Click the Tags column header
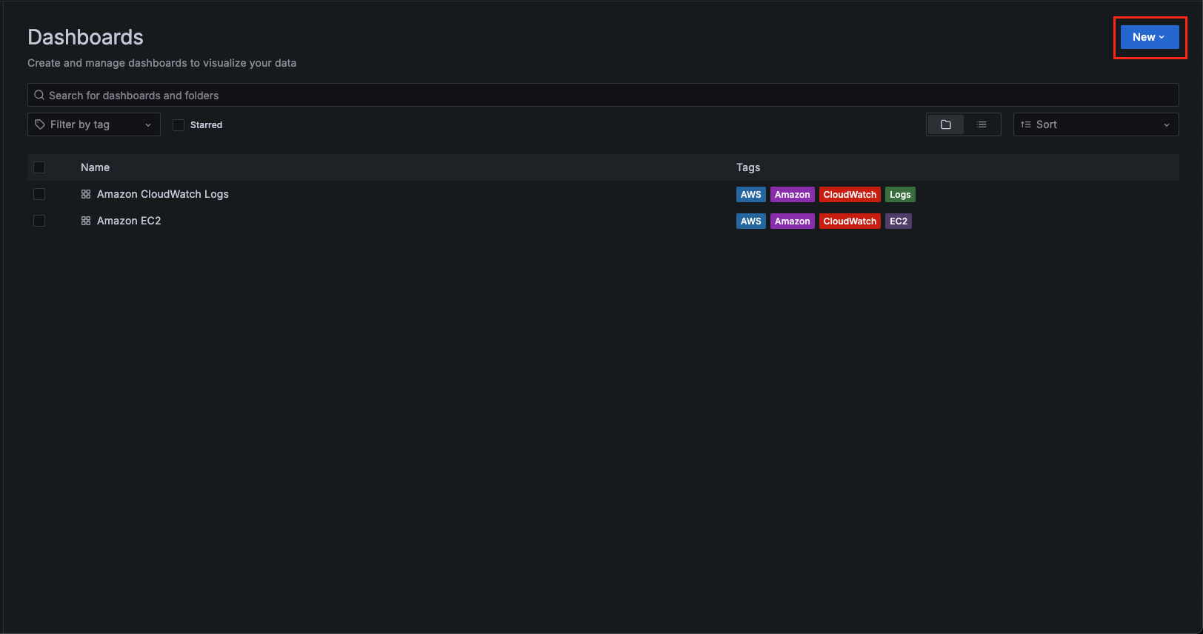1203x634 pixels. (748, 167)
